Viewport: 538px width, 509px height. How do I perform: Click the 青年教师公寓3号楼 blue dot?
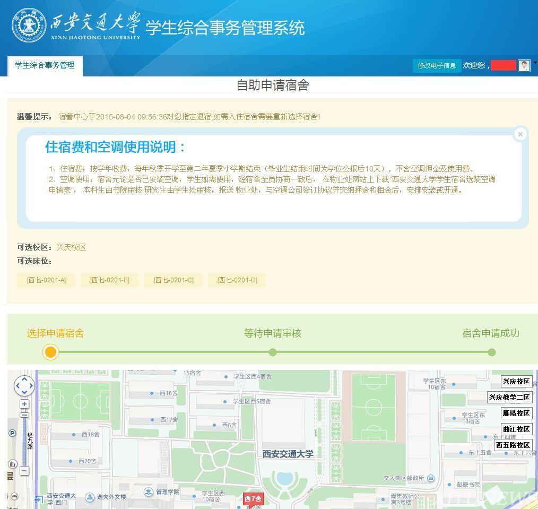(x=383, y=499)
